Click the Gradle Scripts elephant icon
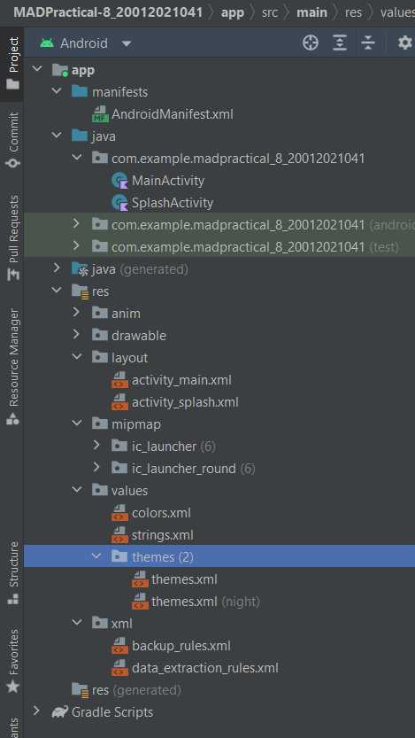The image size is (415, 738). pyautogui.click(x=59, y=712)
